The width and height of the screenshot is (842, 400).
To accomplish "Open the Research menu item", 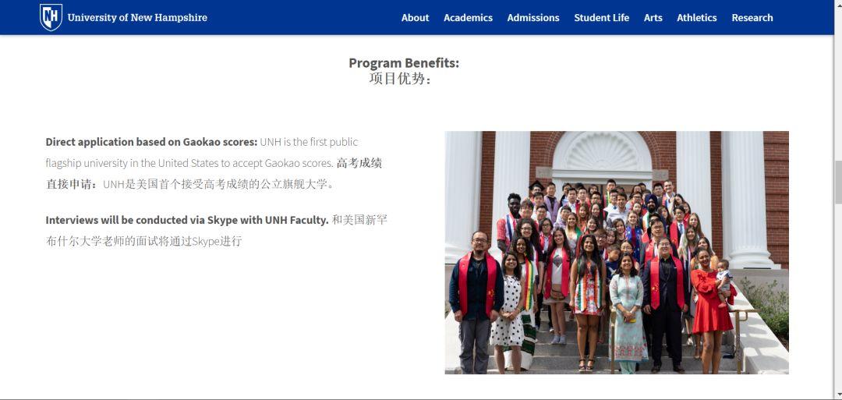I will pyautogui.click(x=752, y=18).
